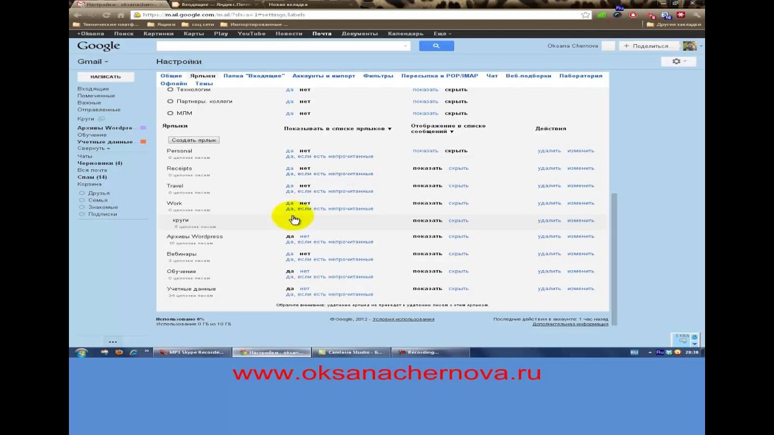Switch to Папка "Входящие" settings tab
Screen dimensions: 774x435
click(254, 76)
